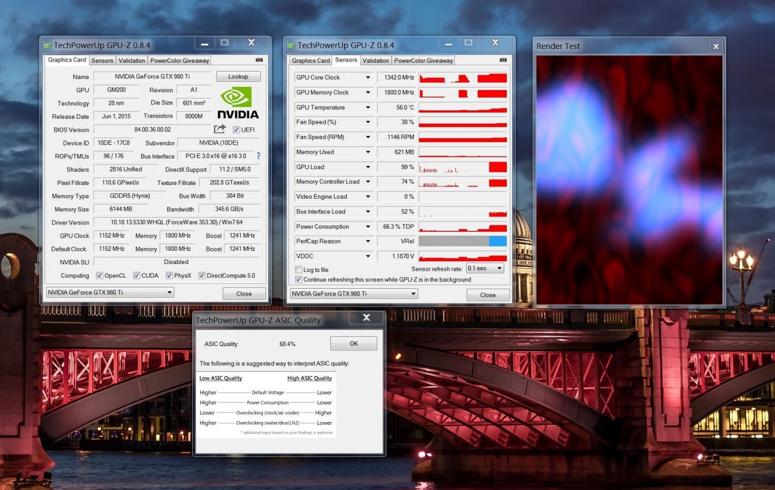Open the PerfCap Reason sensor dropdown
775x490 pixels.
point(368,241)
